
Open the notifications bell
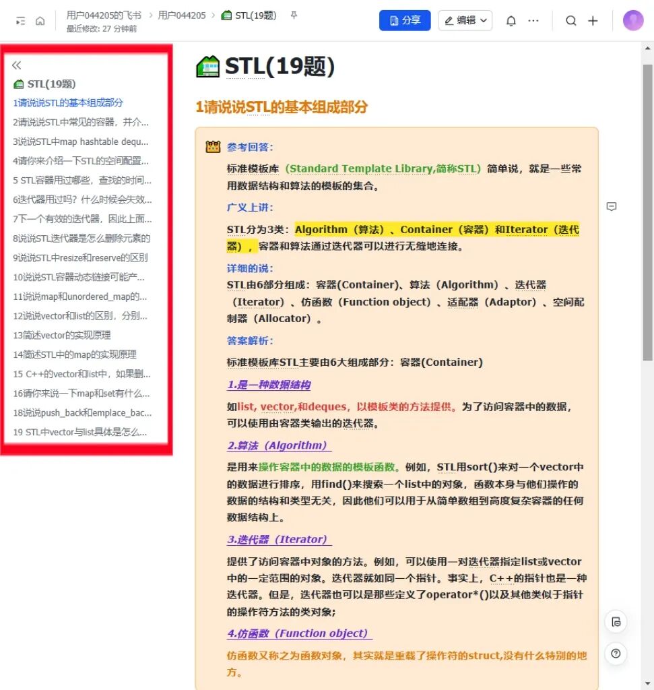(511, 21)
